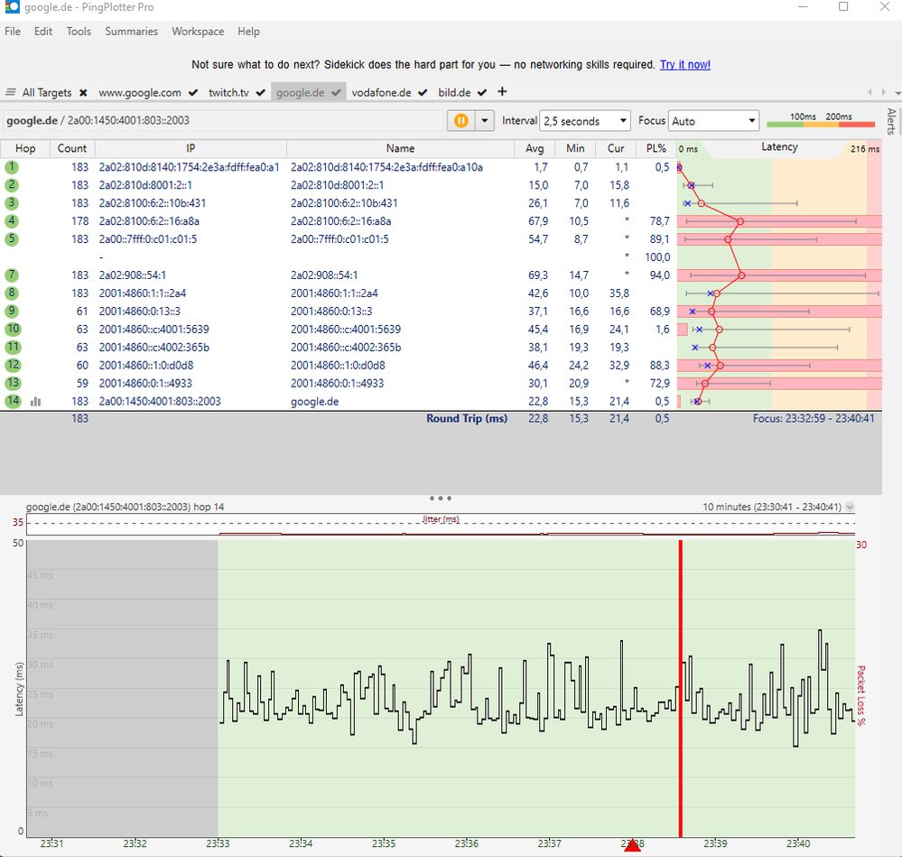This screenshot has height=857, width=902.
Task: Open the Tools menu
Action: tap(79, 31)
